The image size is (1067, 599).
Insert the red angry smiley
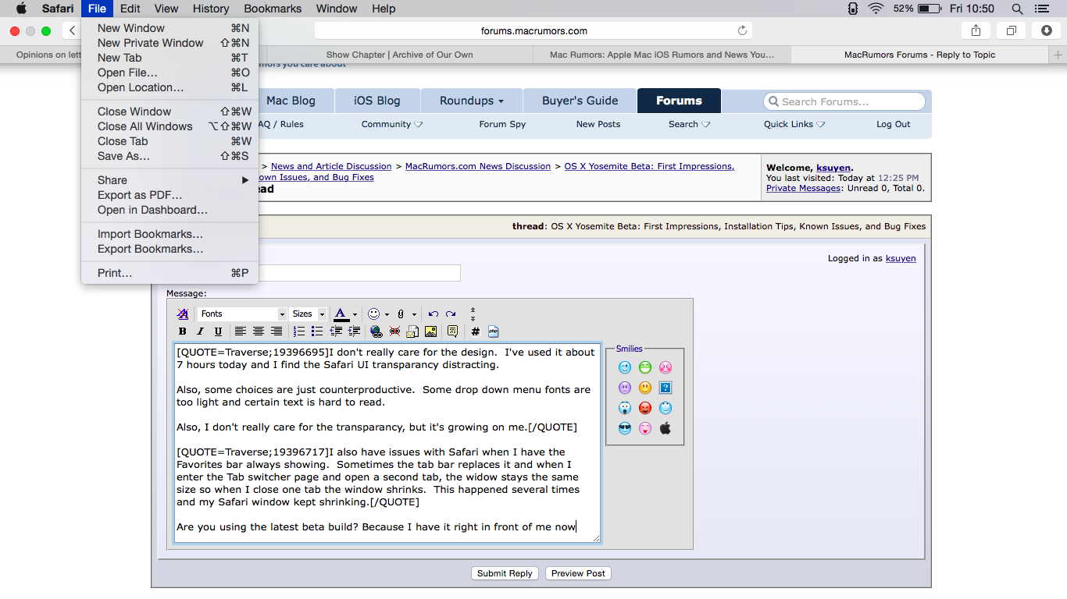(645, 408)
